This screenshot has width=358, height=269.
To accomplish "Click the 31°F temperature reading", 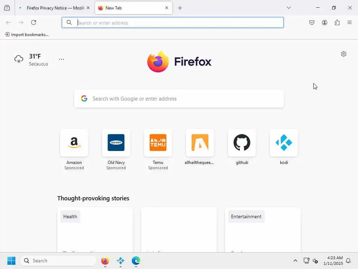I will tap(35, 56).
